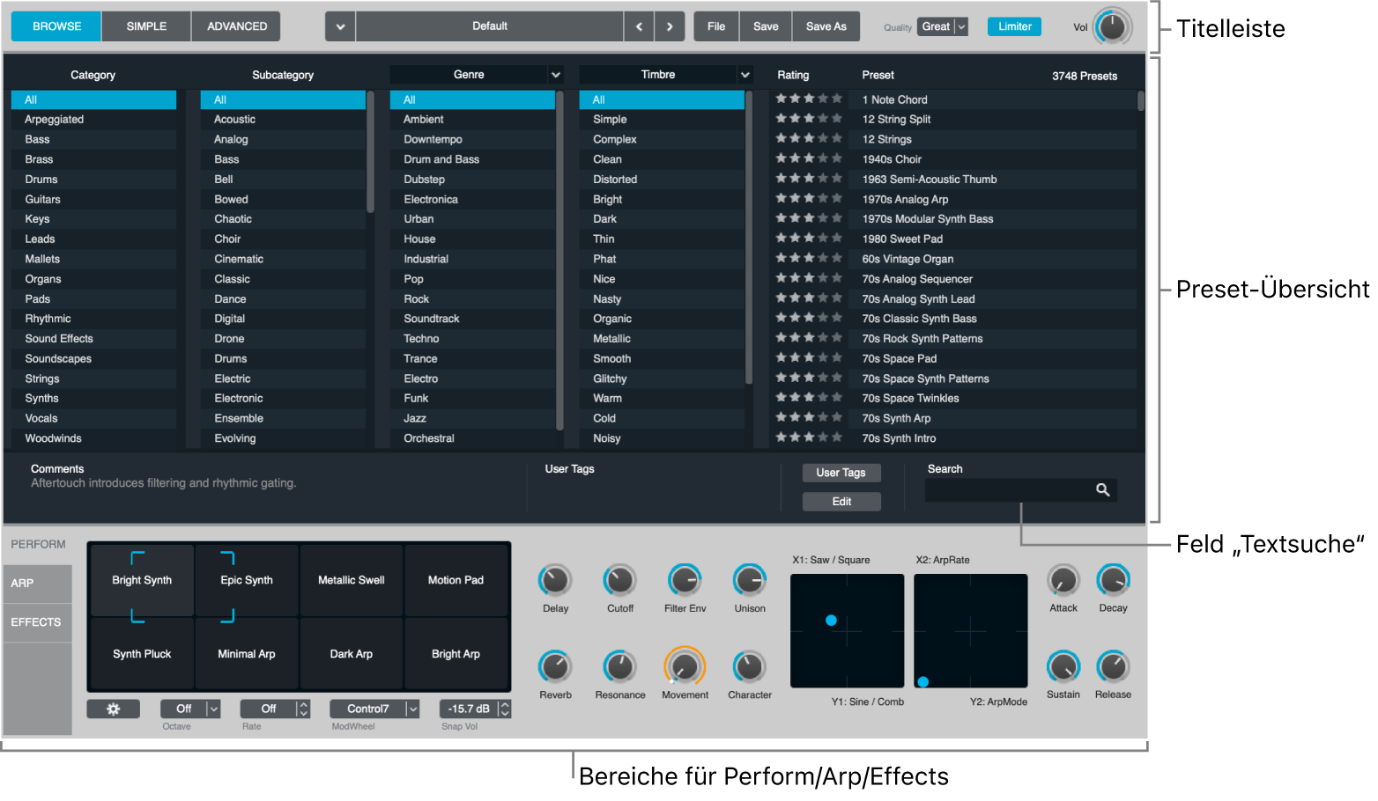This screenshot has width=1378, height=801.
Task: Click the gear settings icon below the pads
Action: pyautogui.click(x=113, y=709)
